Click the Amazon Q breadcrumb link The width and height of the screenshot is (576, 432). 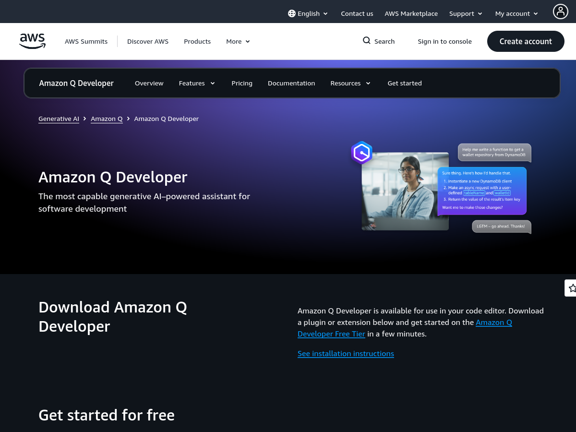(x=107, y=119)
